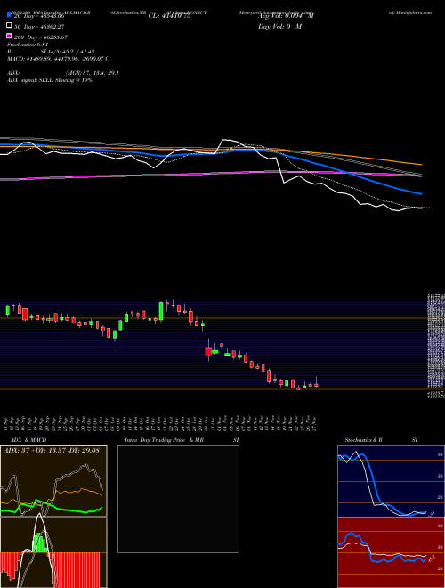This screenshot has width=445, height=588.
Task: Click the 'Intra Day Trading Price & MRSI' title
Action: click(x=182, y=440)
